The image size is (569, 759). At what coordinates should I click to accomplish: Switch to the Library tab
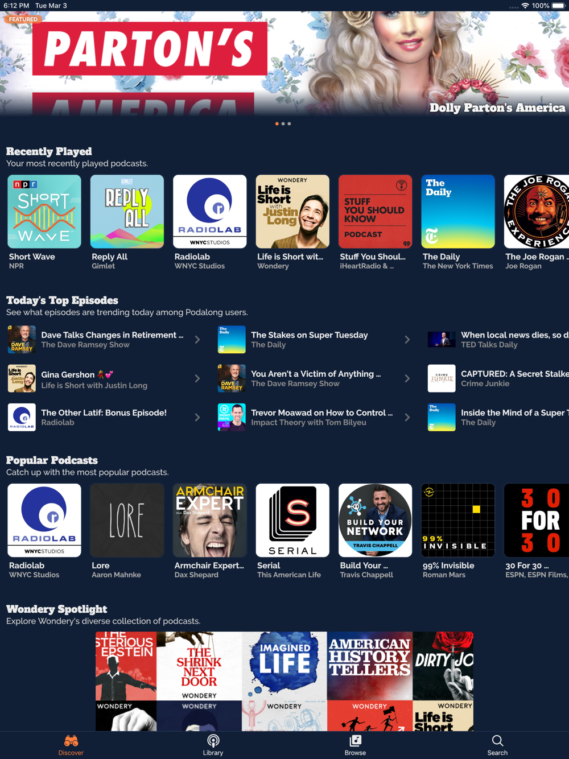213,745
